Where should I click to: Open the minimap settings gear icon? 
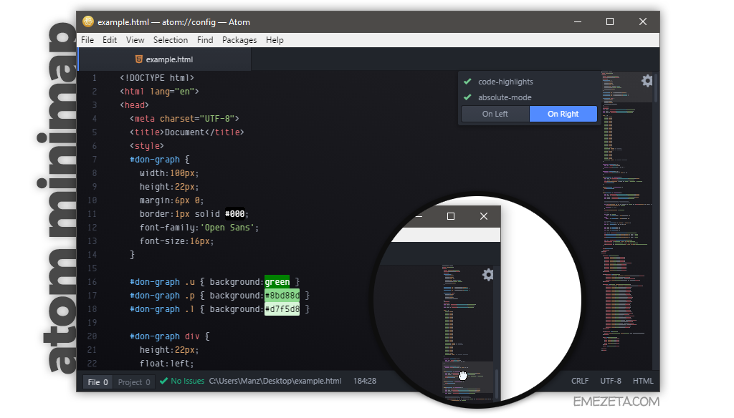(647, 81)
